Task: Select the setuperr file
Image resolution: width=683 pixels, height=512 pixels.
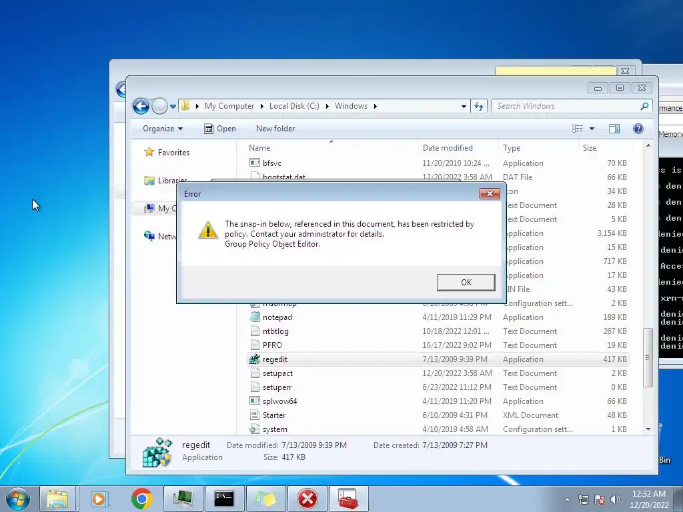Action: 277,387
